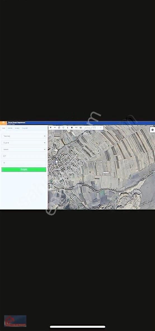Click the parcel number field containing 14
Screen dimensions: 155x331
point(24,163)
